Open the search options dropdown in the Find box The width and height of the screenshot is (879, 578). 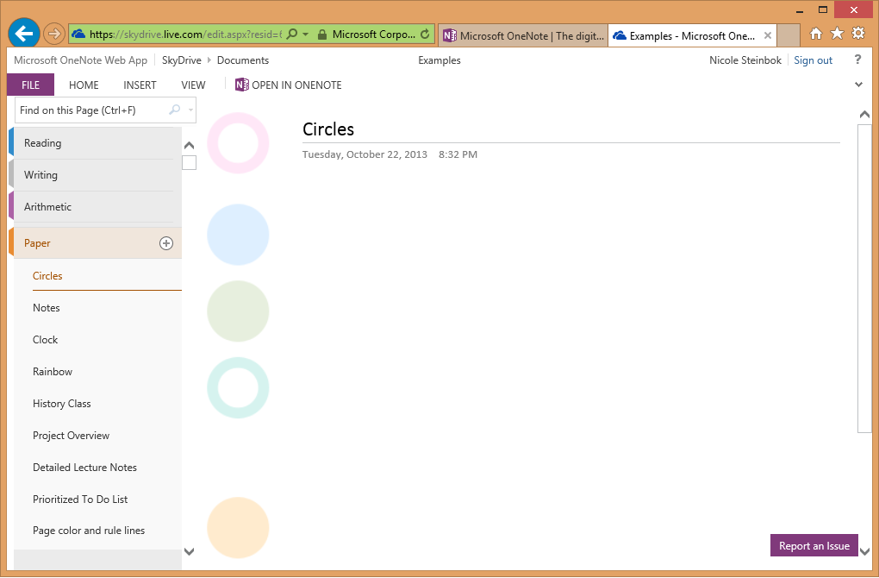[x=189, y=110]
